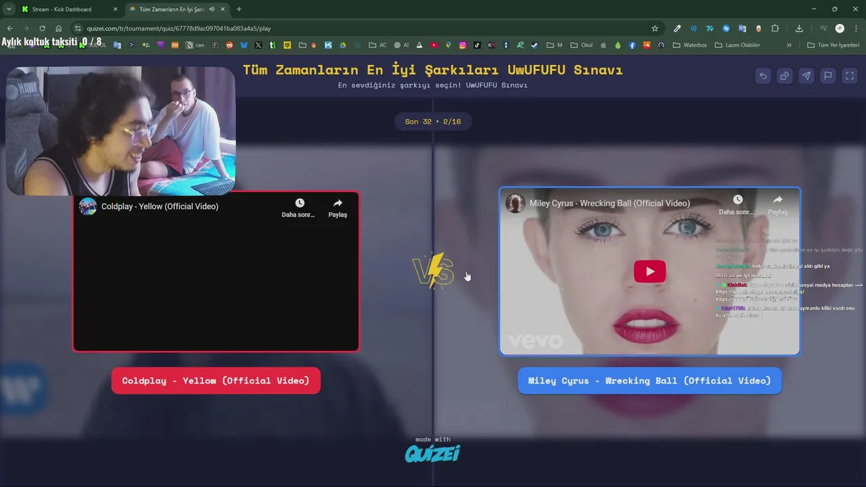
Task: Expand the Okul bookmarks folder
Action: [x=581, y=45]
